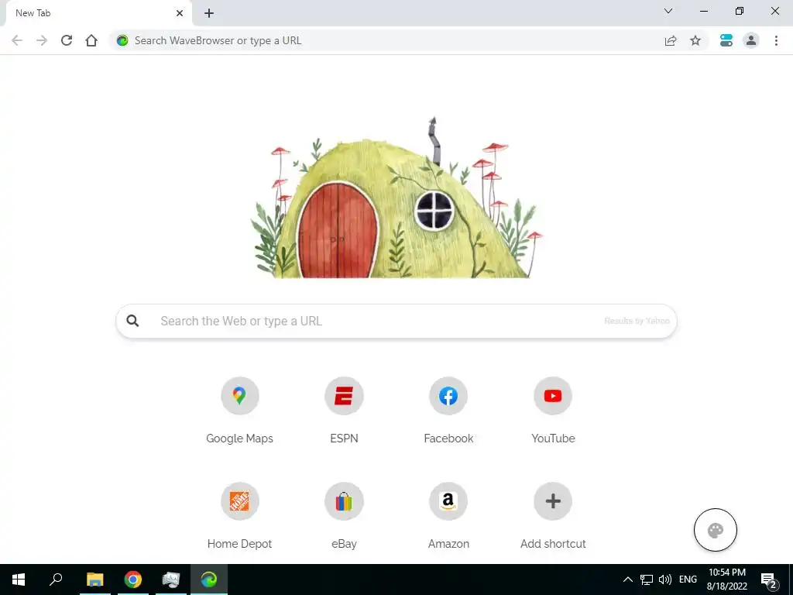Open the ESPN shortcut
Screen dimensions: 793x595
coord(344,411)
